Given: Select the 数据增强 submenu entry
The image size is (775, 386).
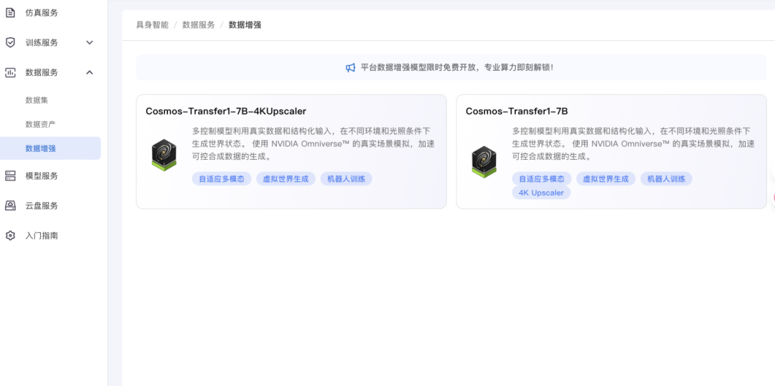Looking at the screenshot, I should click(x=50, y=148).
